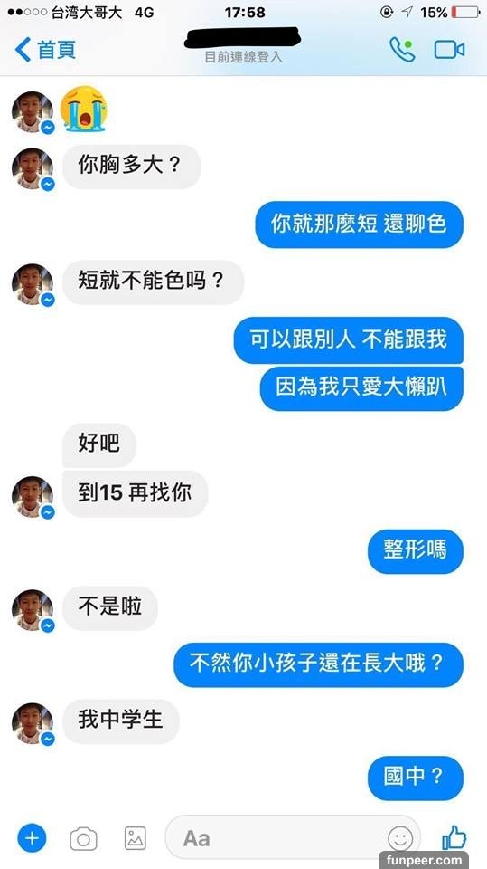Start a video call with camera icon
Viewport: 487px width, 869px height.
point(449,50)
